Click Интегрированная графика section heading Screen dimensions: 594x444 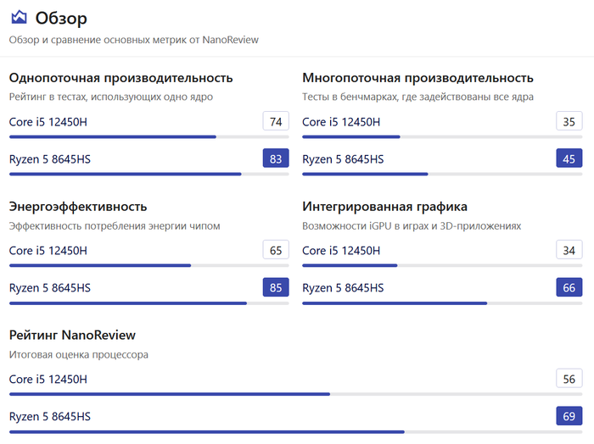point(384,207)
